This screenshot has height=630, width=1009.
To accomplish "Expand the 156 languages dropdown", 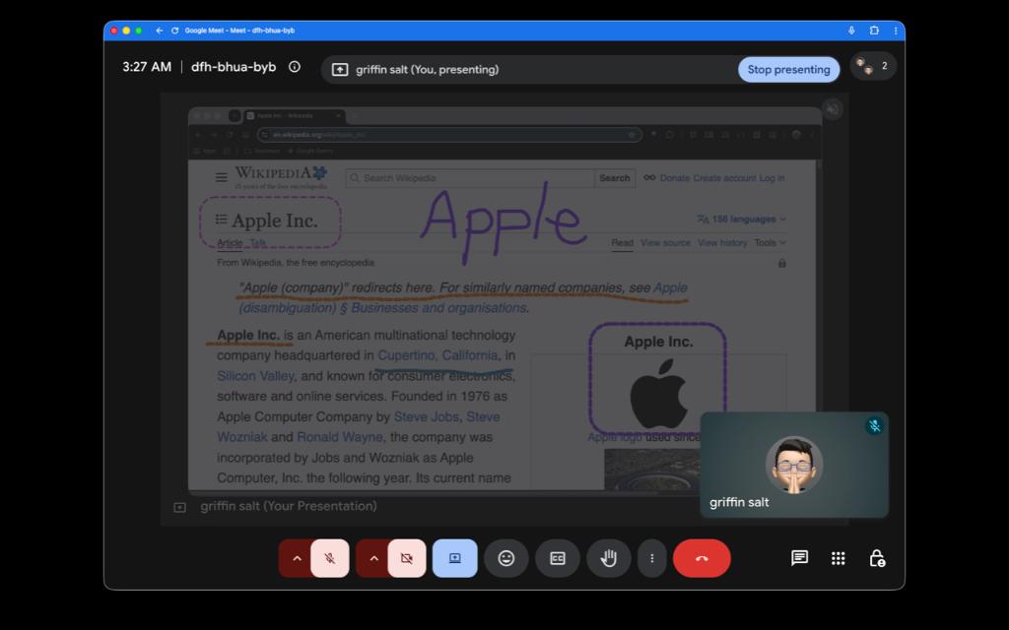I will (x=742, y=220).
